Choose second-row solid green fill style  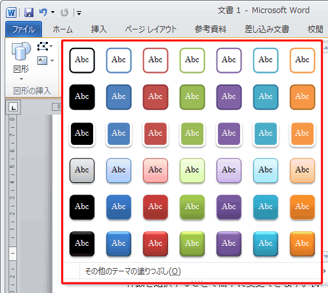(x=192, y=97)
